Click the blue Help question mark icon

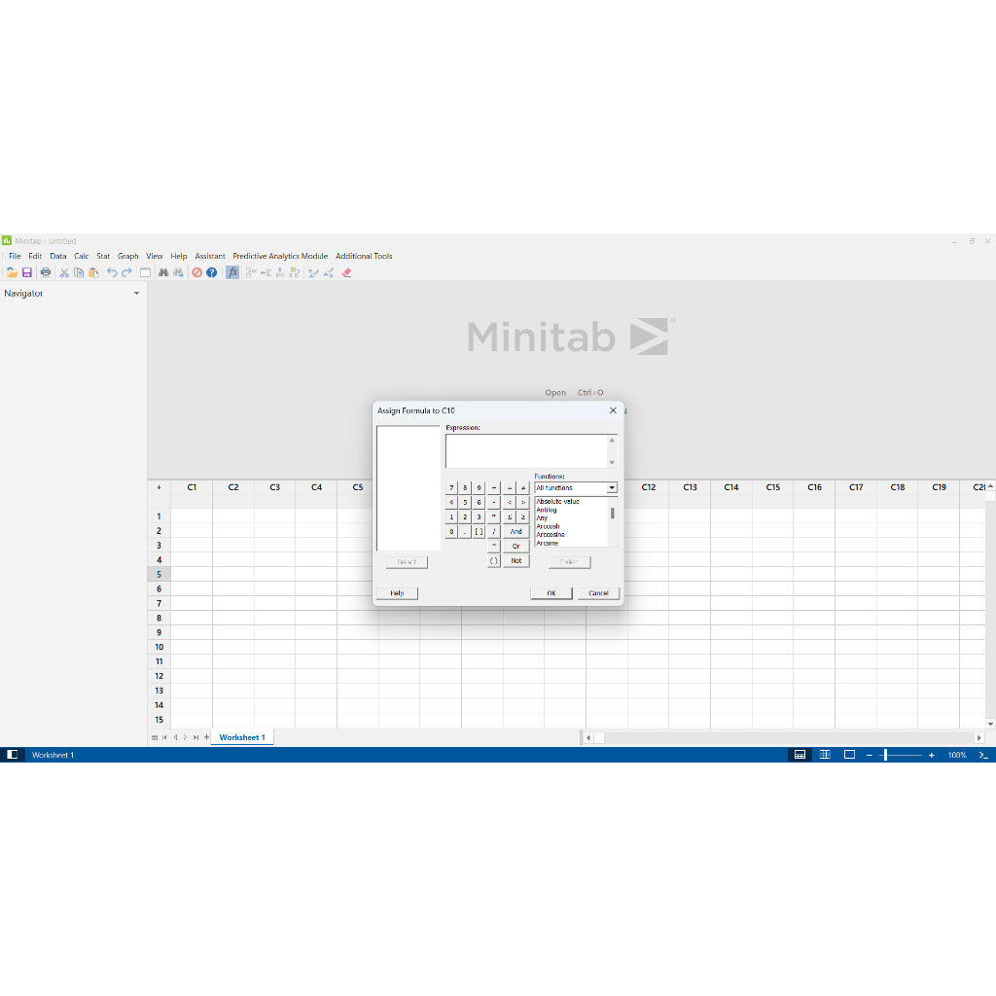(211, 273)
